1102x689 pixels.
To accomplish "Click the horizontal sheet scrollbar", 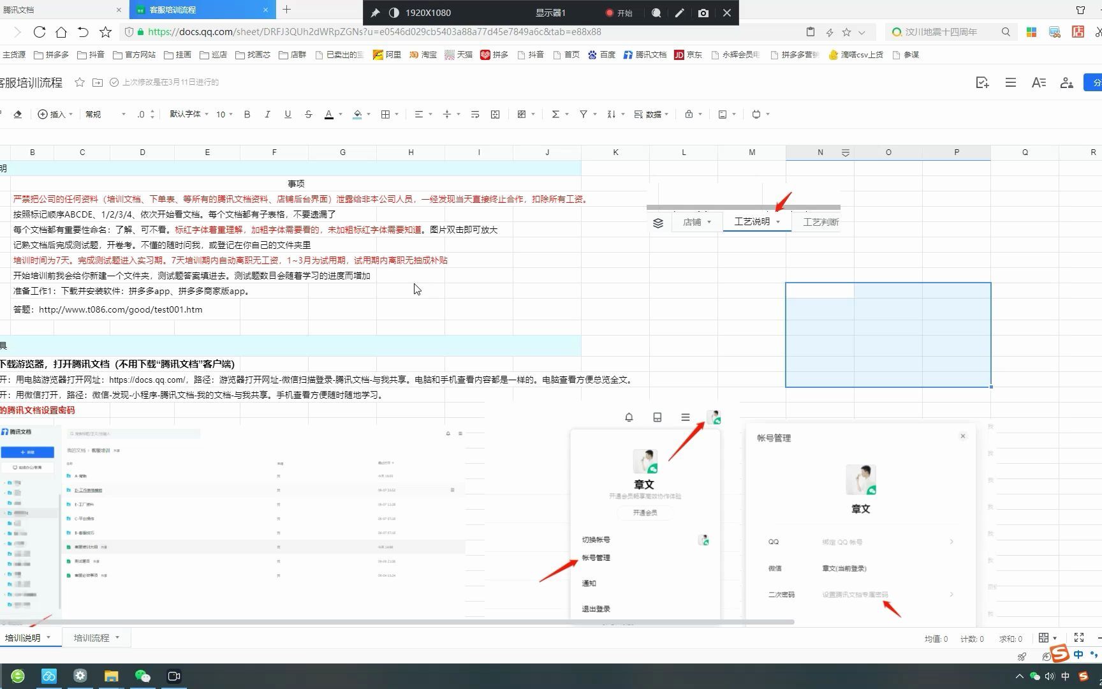I will pyautogui.click(x=397, y=622).
